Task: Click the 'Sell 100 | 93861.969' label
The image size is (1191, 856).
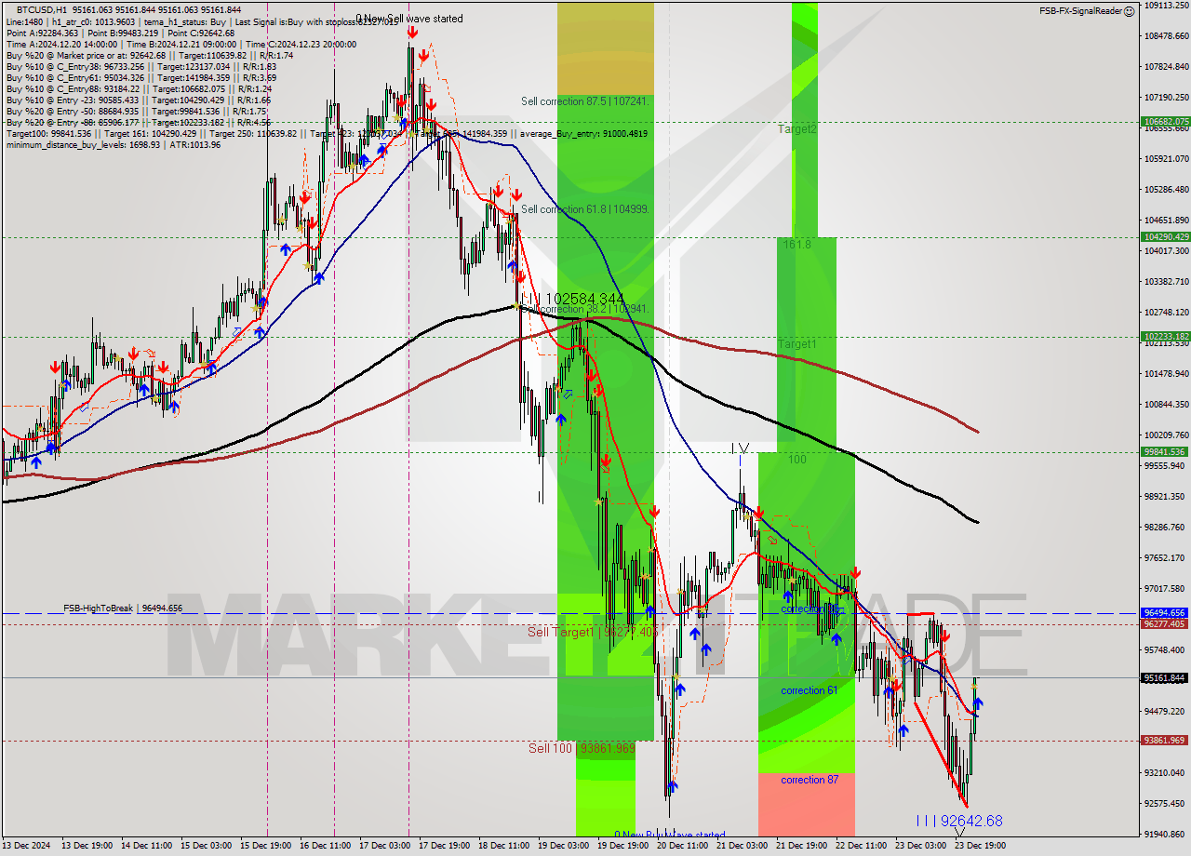Action: click(582, 748)
